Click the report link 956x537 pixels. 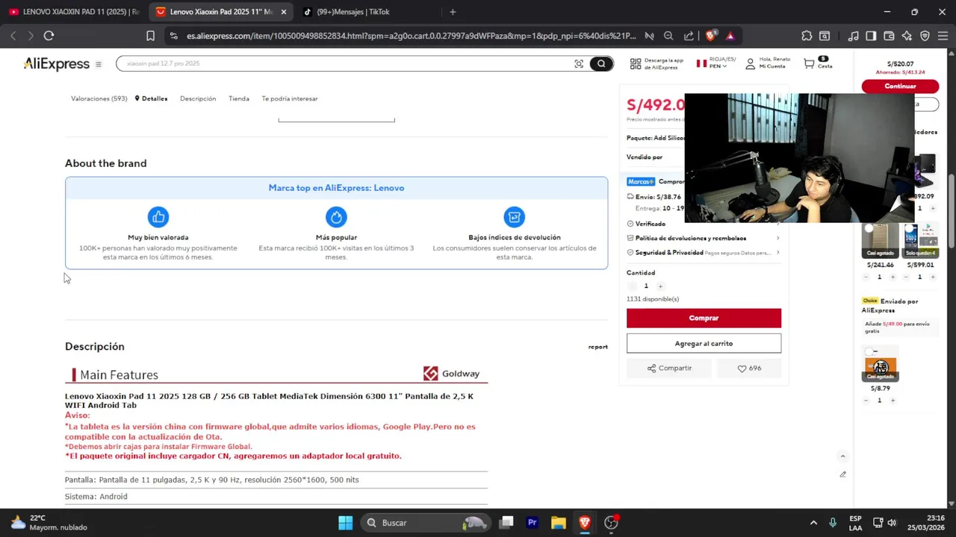coord(597,347)
